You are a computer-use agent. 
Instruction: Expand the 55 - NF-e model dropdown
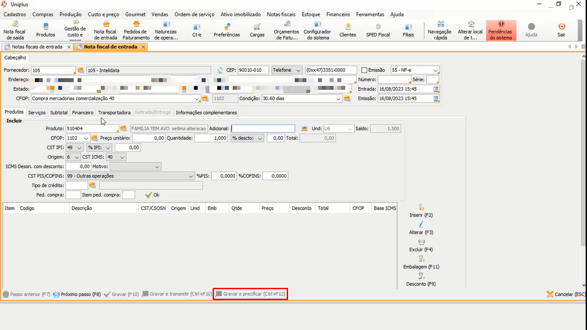tap(436, 70)
